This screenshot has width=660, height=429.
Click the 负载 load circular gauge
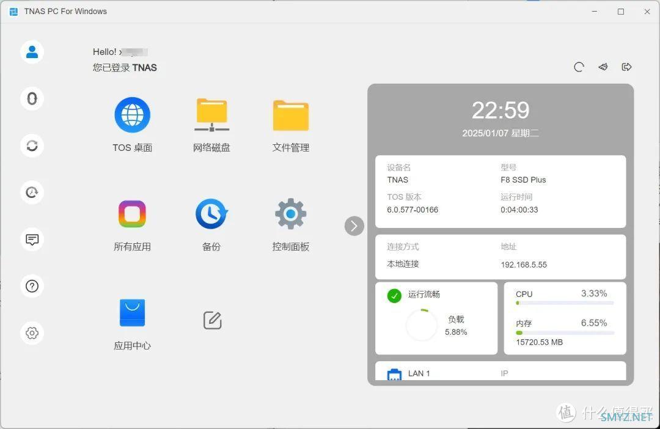tap(421, 326)
